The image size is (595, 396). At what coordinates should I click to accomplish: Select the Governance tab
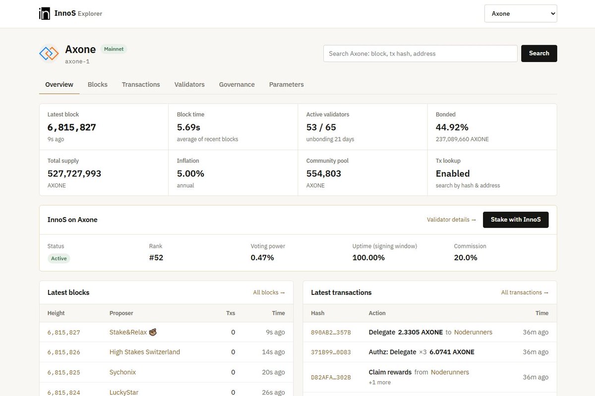pos(237,85)
